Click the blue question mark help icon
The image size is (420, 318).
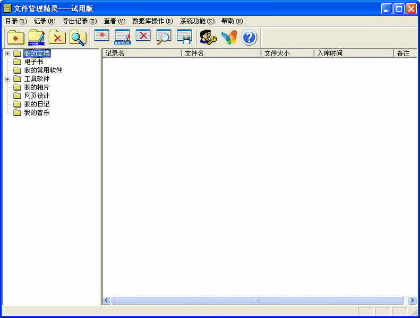pos(250,38)
